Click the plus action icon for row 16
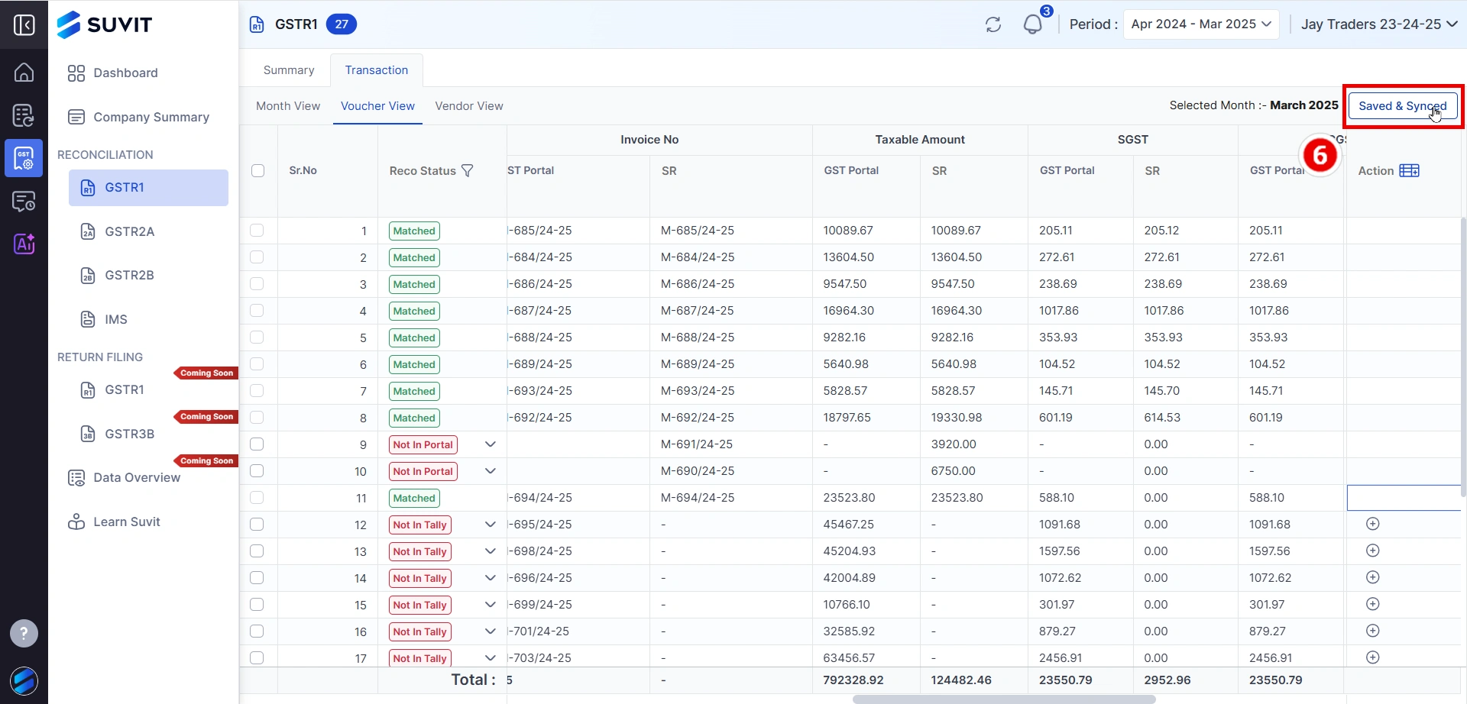The image size is (1467, 704). 1373,631
